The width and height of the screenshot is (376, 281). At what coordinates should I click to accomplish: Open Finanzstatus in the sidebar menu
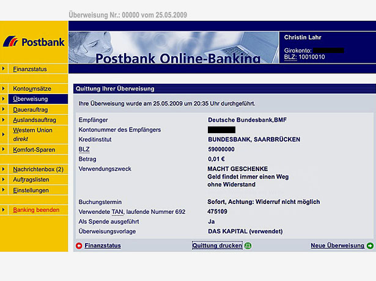point(29,70)
